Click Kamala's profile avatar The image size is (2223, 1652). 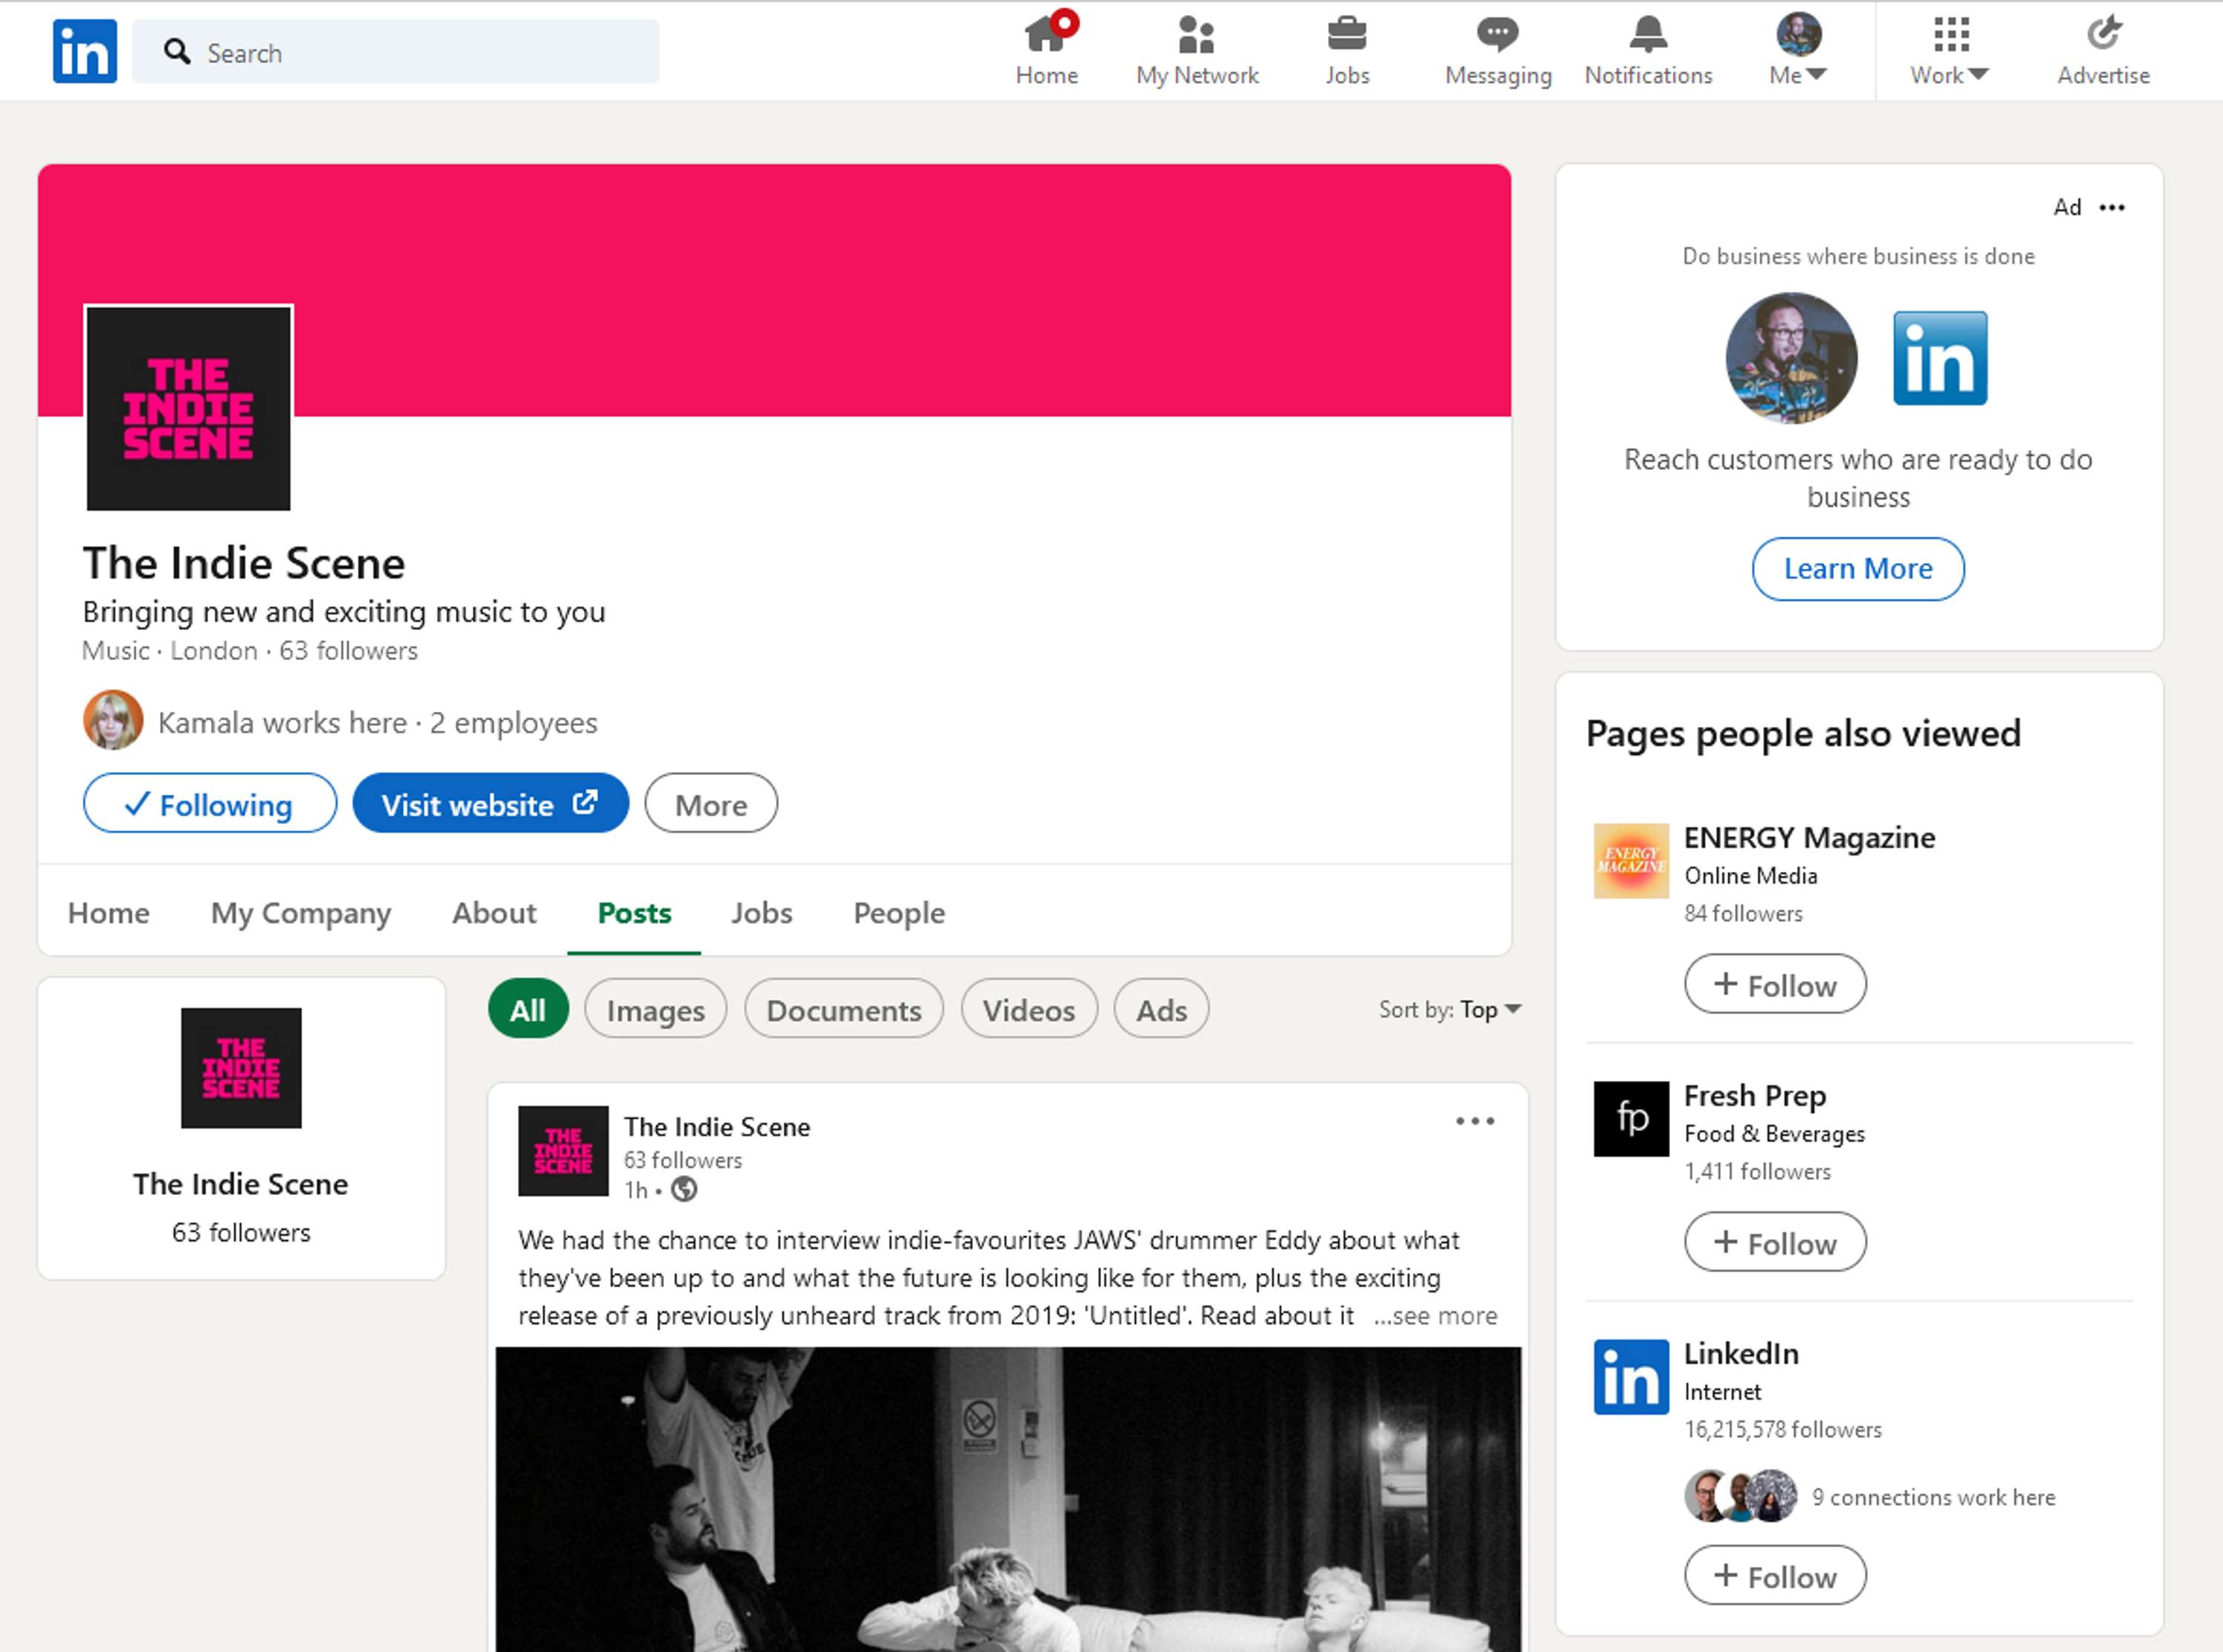pyautogui.click(x=113, y=720)
